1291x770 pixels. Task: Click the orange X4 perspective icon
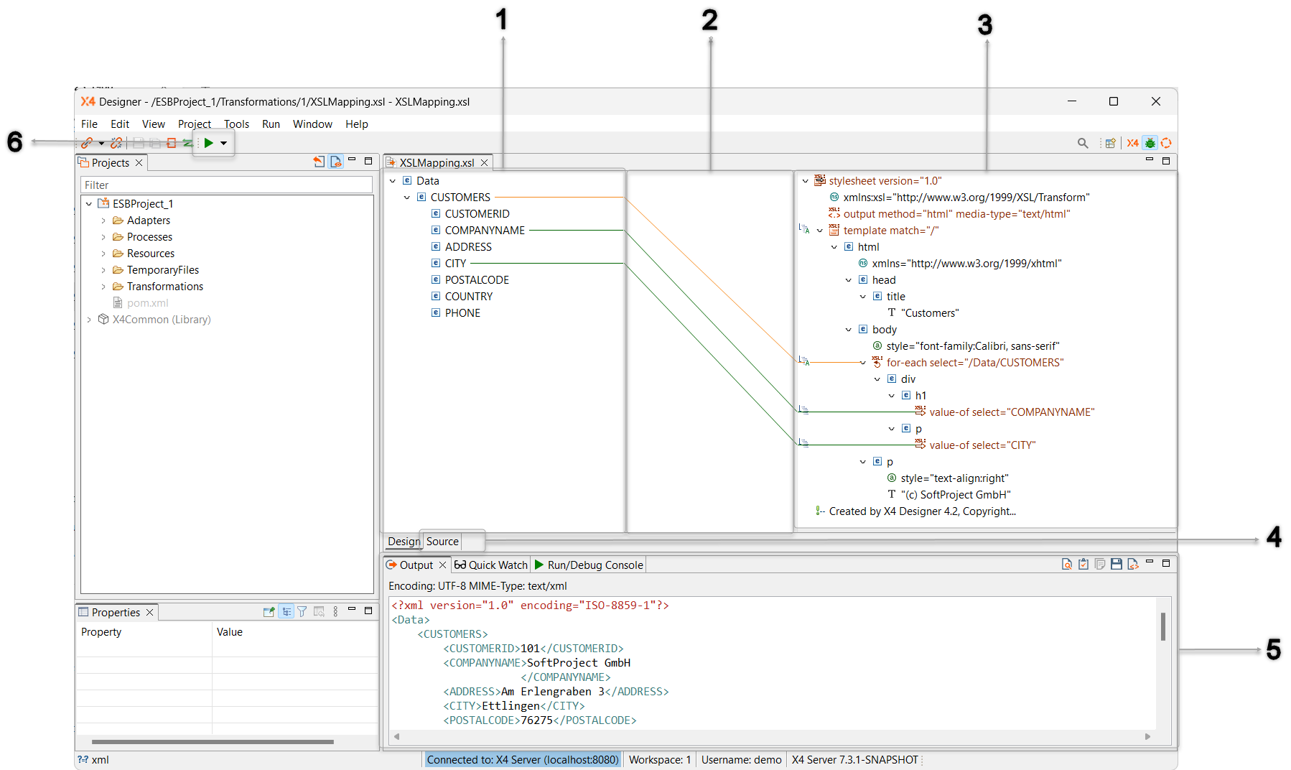tap(1132, 143)
